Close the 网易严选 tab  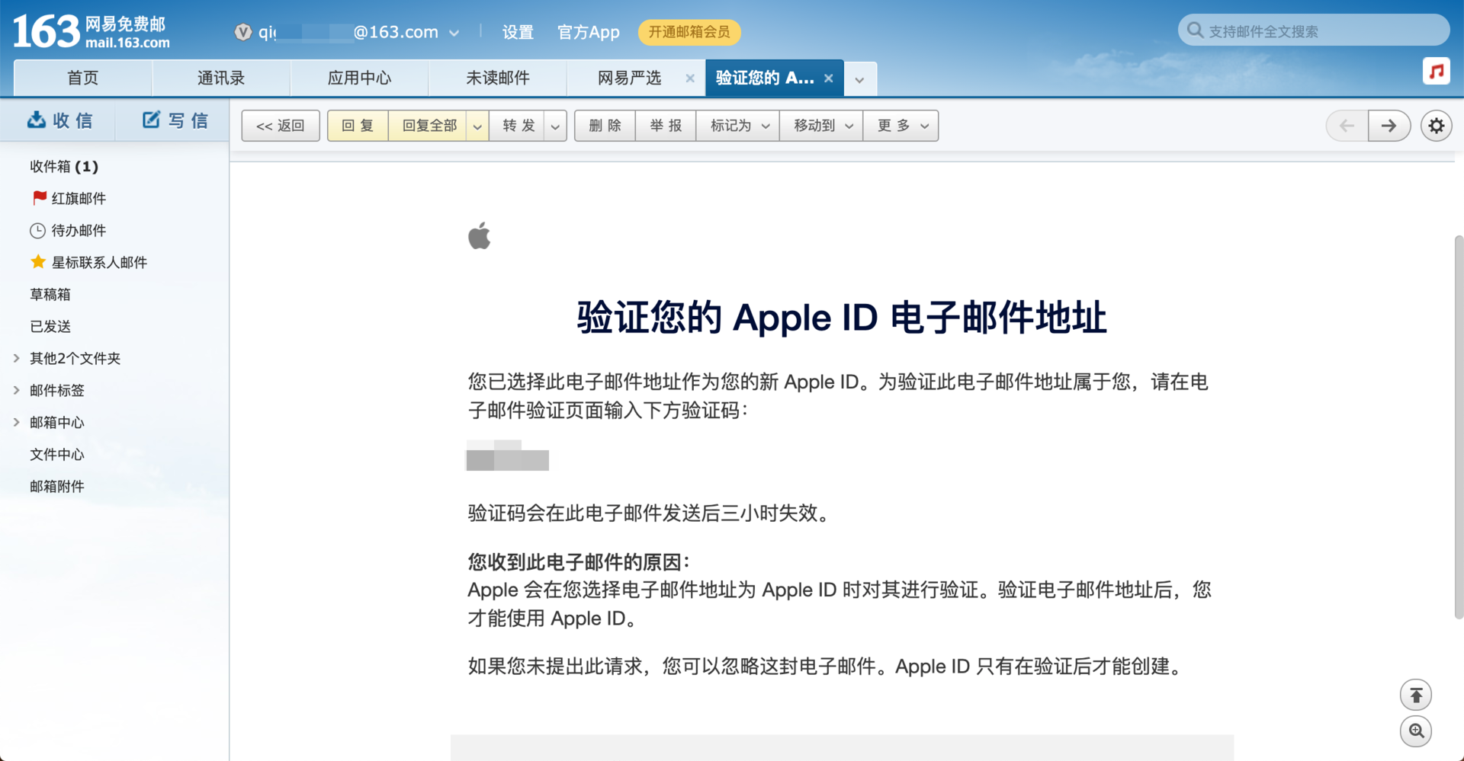tap(690, 78)
